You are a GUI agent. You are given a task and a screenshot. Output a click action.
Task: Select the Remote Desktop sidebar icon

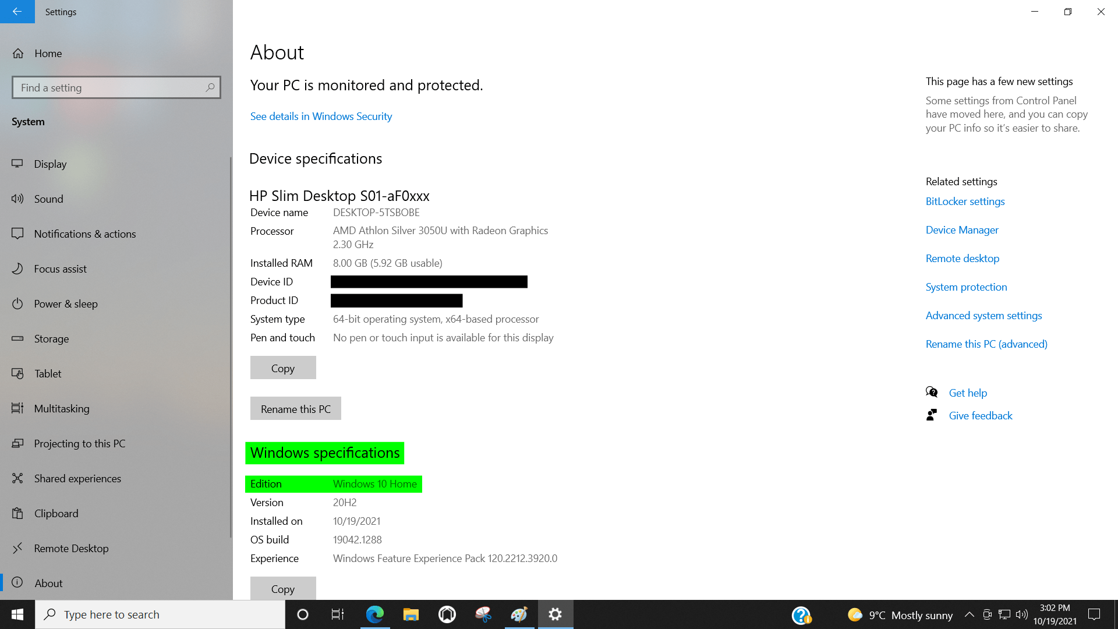17,548
